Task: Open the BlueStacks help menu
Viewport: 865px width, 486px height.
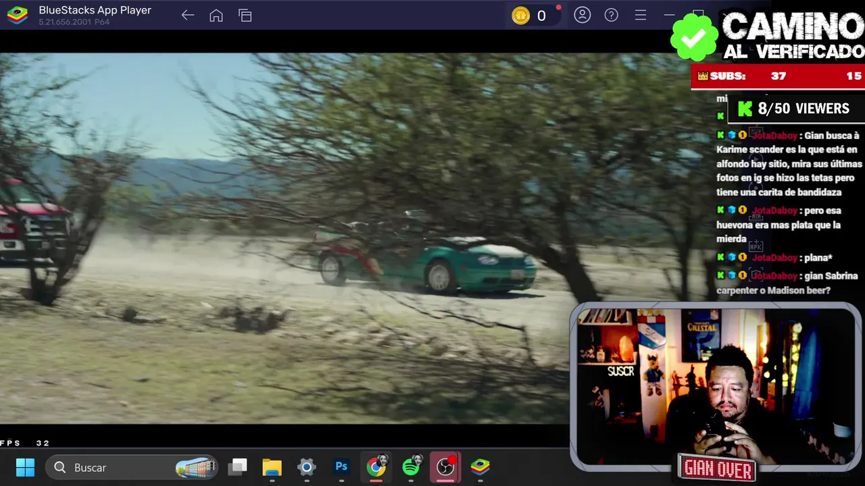Action: 612,15
